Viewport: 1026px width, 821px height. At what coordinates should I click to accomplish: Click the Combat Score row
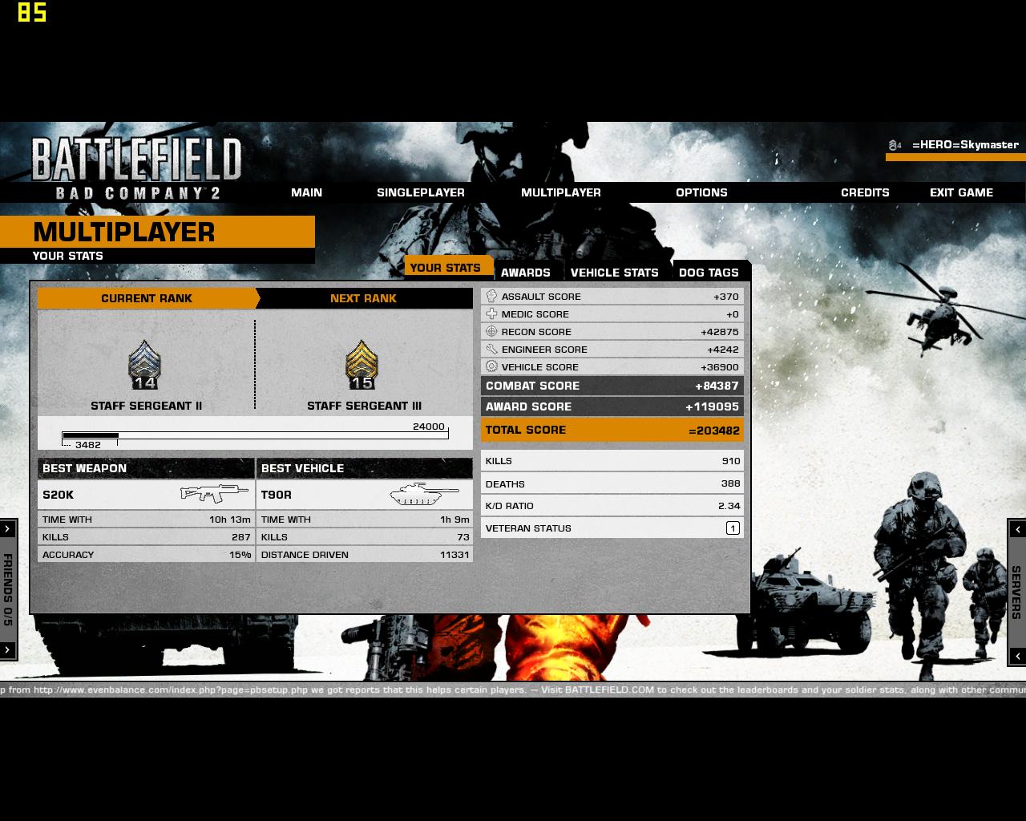coord(612,386)
